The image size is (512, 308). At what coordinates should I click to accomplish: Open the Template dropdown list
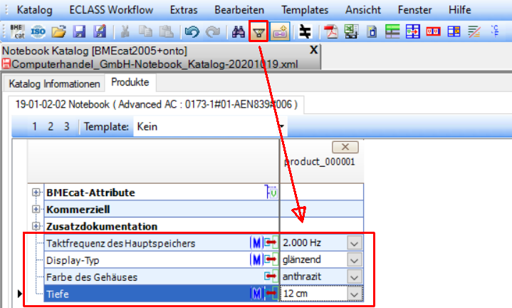(x=283, y=127)
